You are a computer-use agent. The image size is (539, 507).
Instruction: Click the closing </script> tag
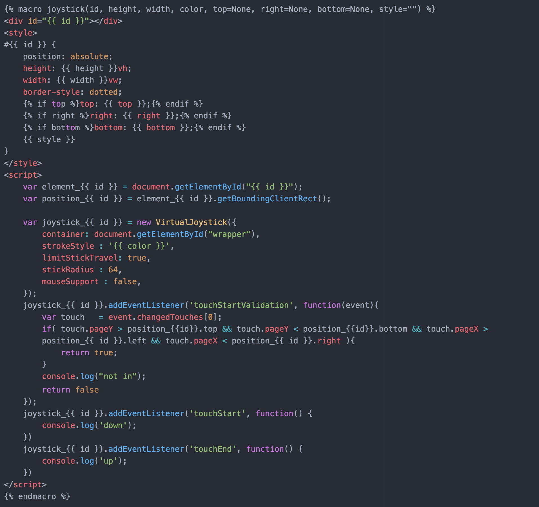[x=25, y=485]
